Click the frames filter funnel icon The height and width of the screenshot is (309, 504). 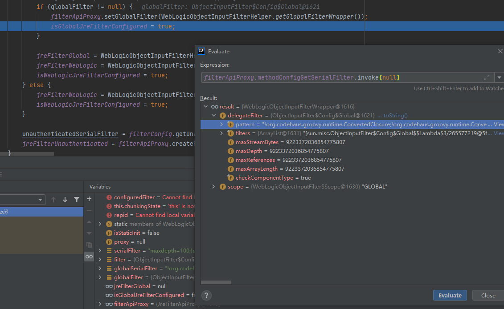point(77,200)
